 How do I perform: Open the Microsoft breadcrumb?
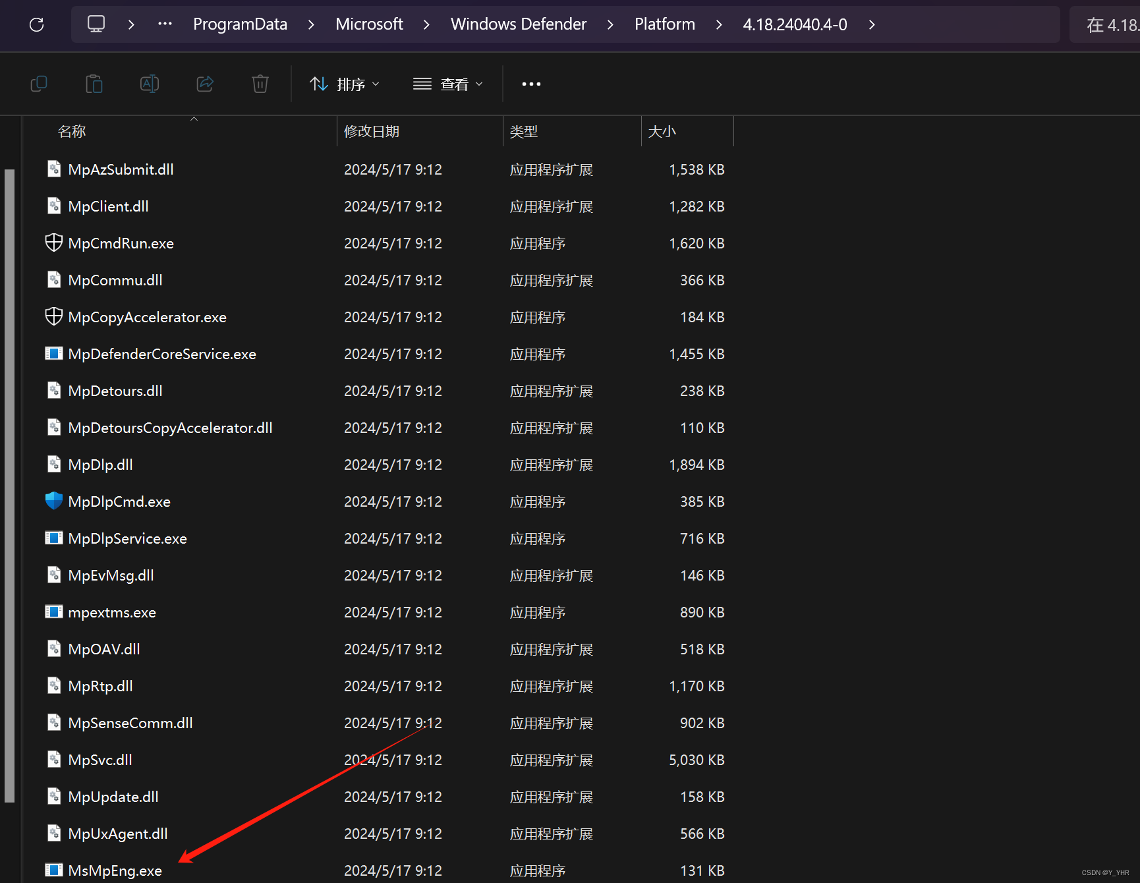[369, 24]
